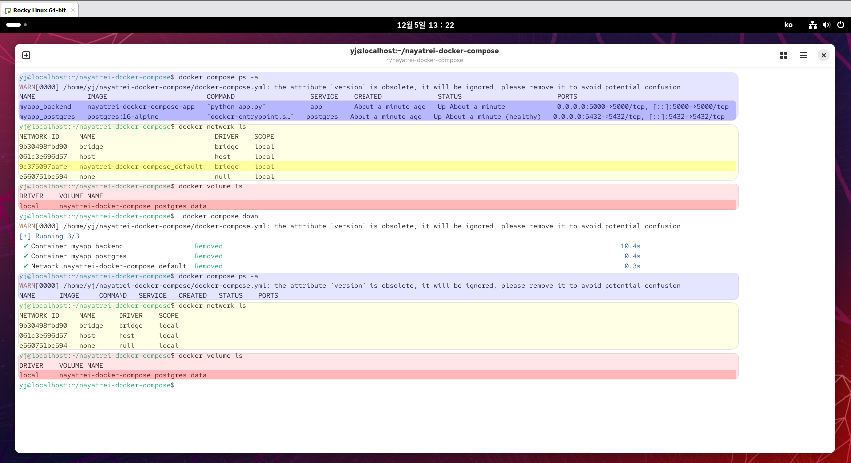Click the Running 3/3 status line
This screenshot has height=463, width=851.
49,236
